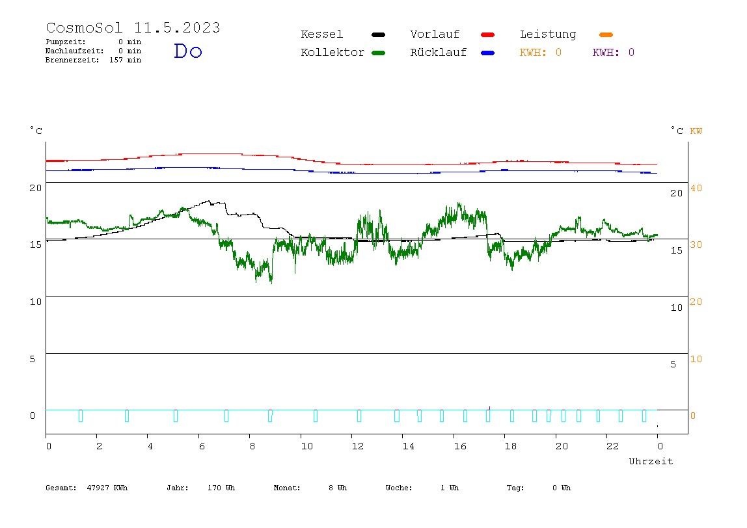This screenshot has height=528, width=747.
Task: Click the "Leistung" legend label
Action: pos(548,34)
